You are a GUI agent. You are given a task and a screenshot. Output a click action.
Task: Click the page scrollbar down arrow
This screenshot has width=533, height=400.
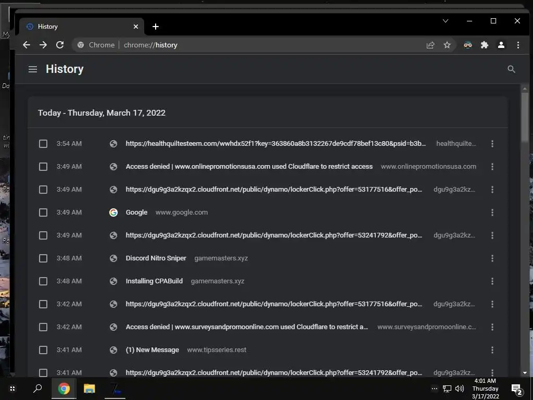coord(525,373)
